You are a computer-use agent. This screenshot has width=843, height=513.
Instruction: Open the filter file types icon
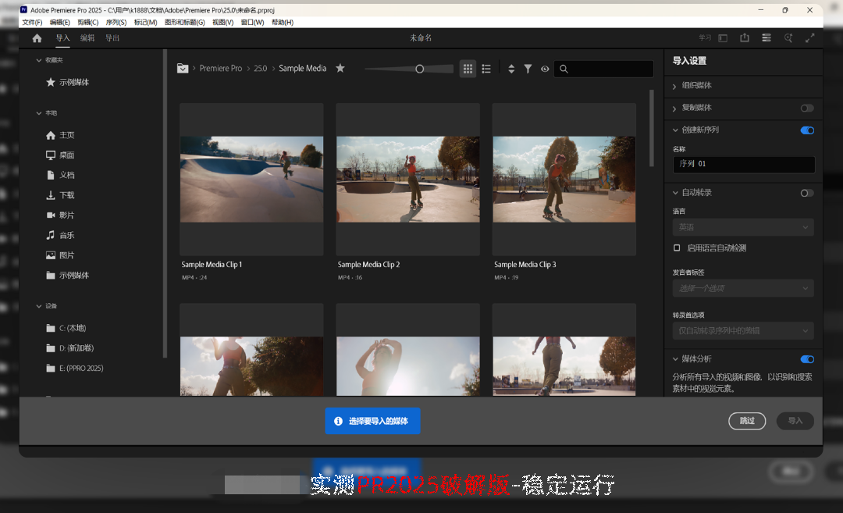tap(528, 69)
